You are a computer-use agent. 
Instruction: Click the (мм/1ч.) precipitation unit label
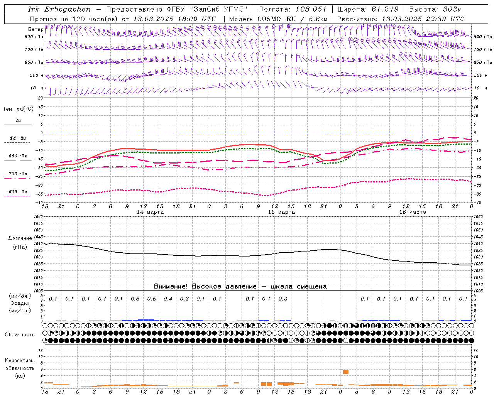(x=20, y=311)
